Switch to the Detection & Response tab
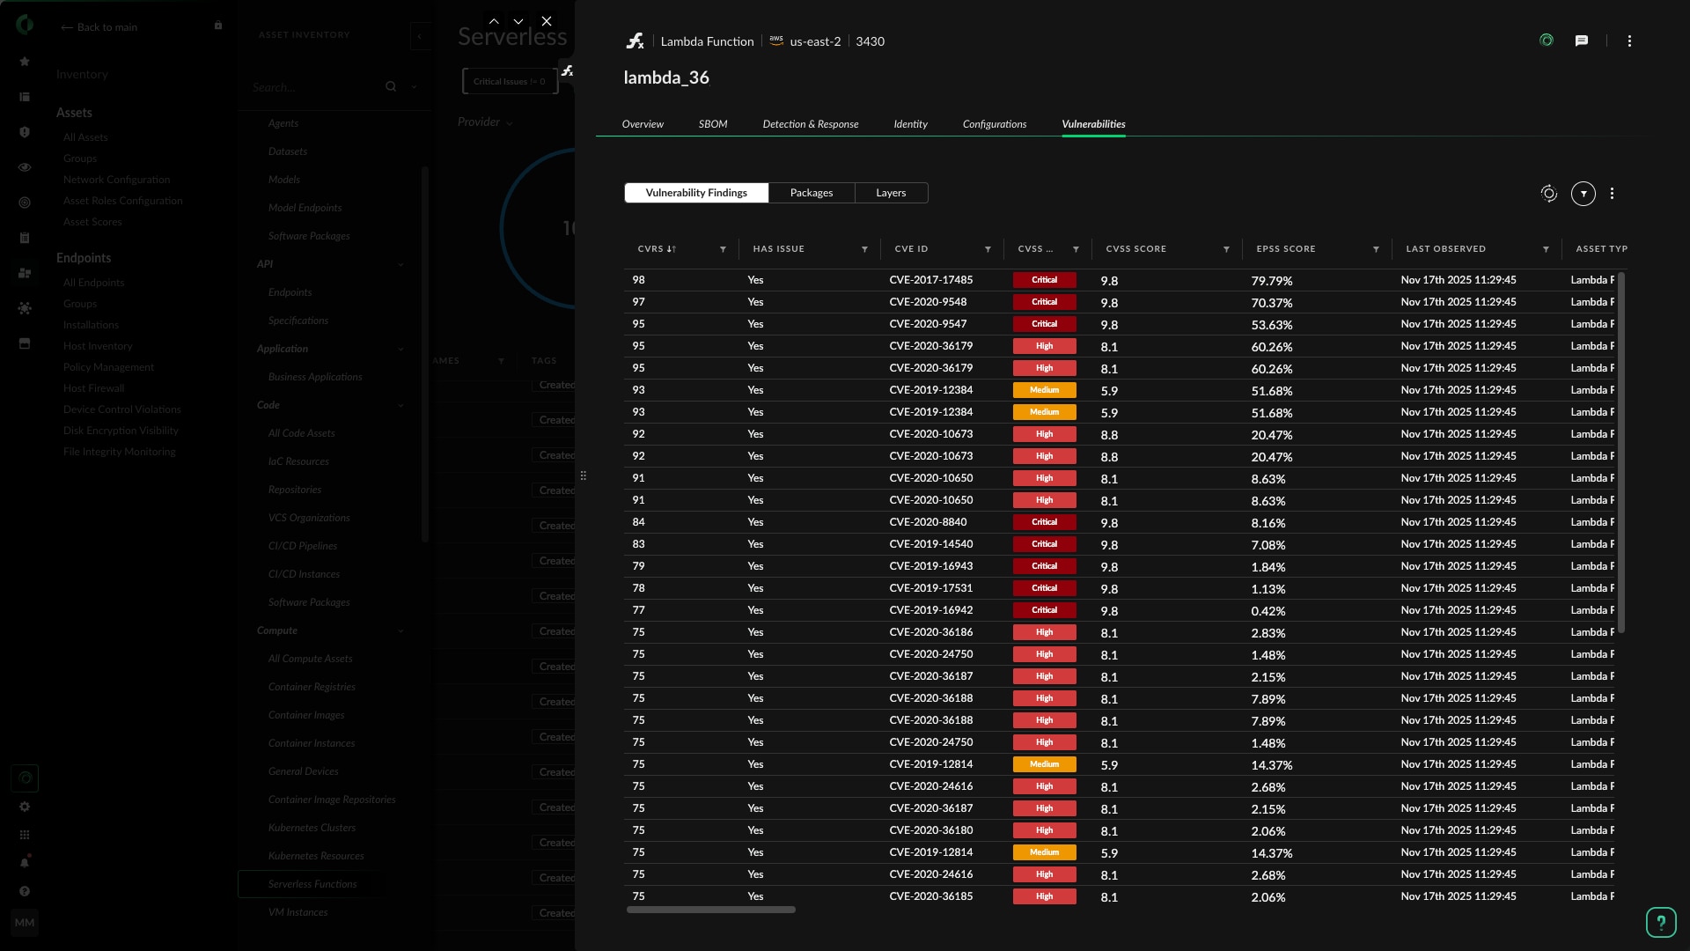1690x951 pixels. tap(810, 124)
